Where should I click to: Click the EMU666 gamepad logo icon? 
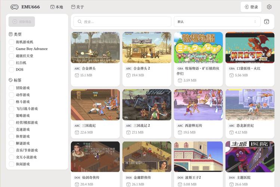15,7
